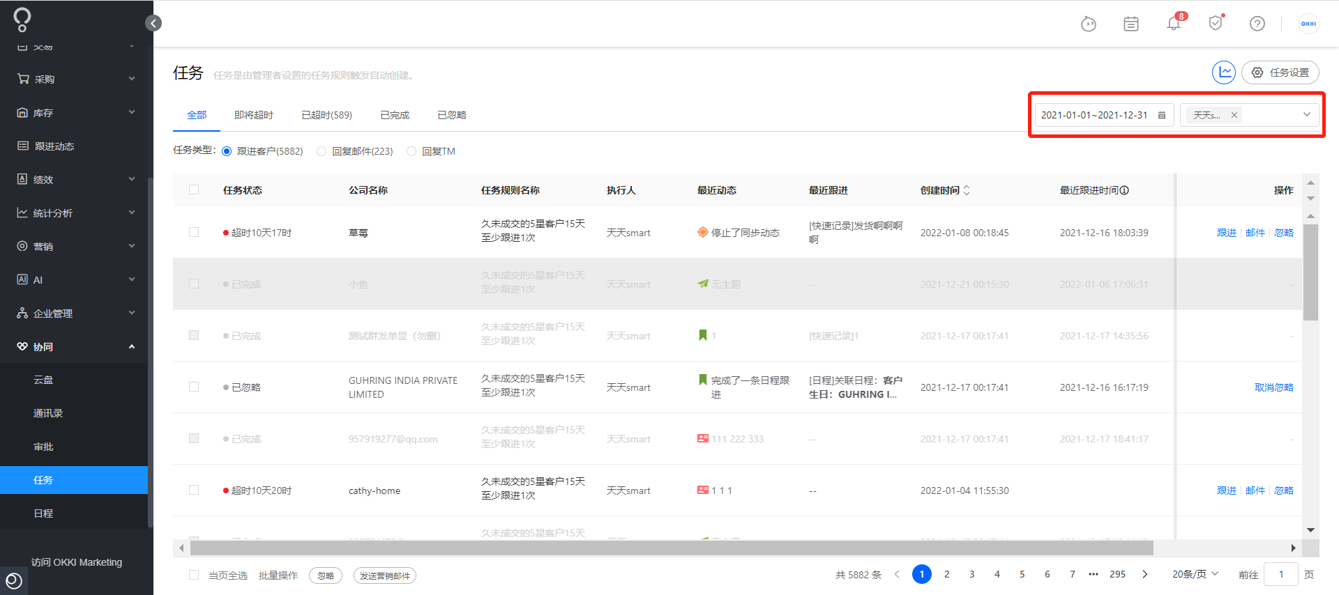Go to next page arrow in pagination
Screen dimensions: 1339x595
click(1144, 574)
